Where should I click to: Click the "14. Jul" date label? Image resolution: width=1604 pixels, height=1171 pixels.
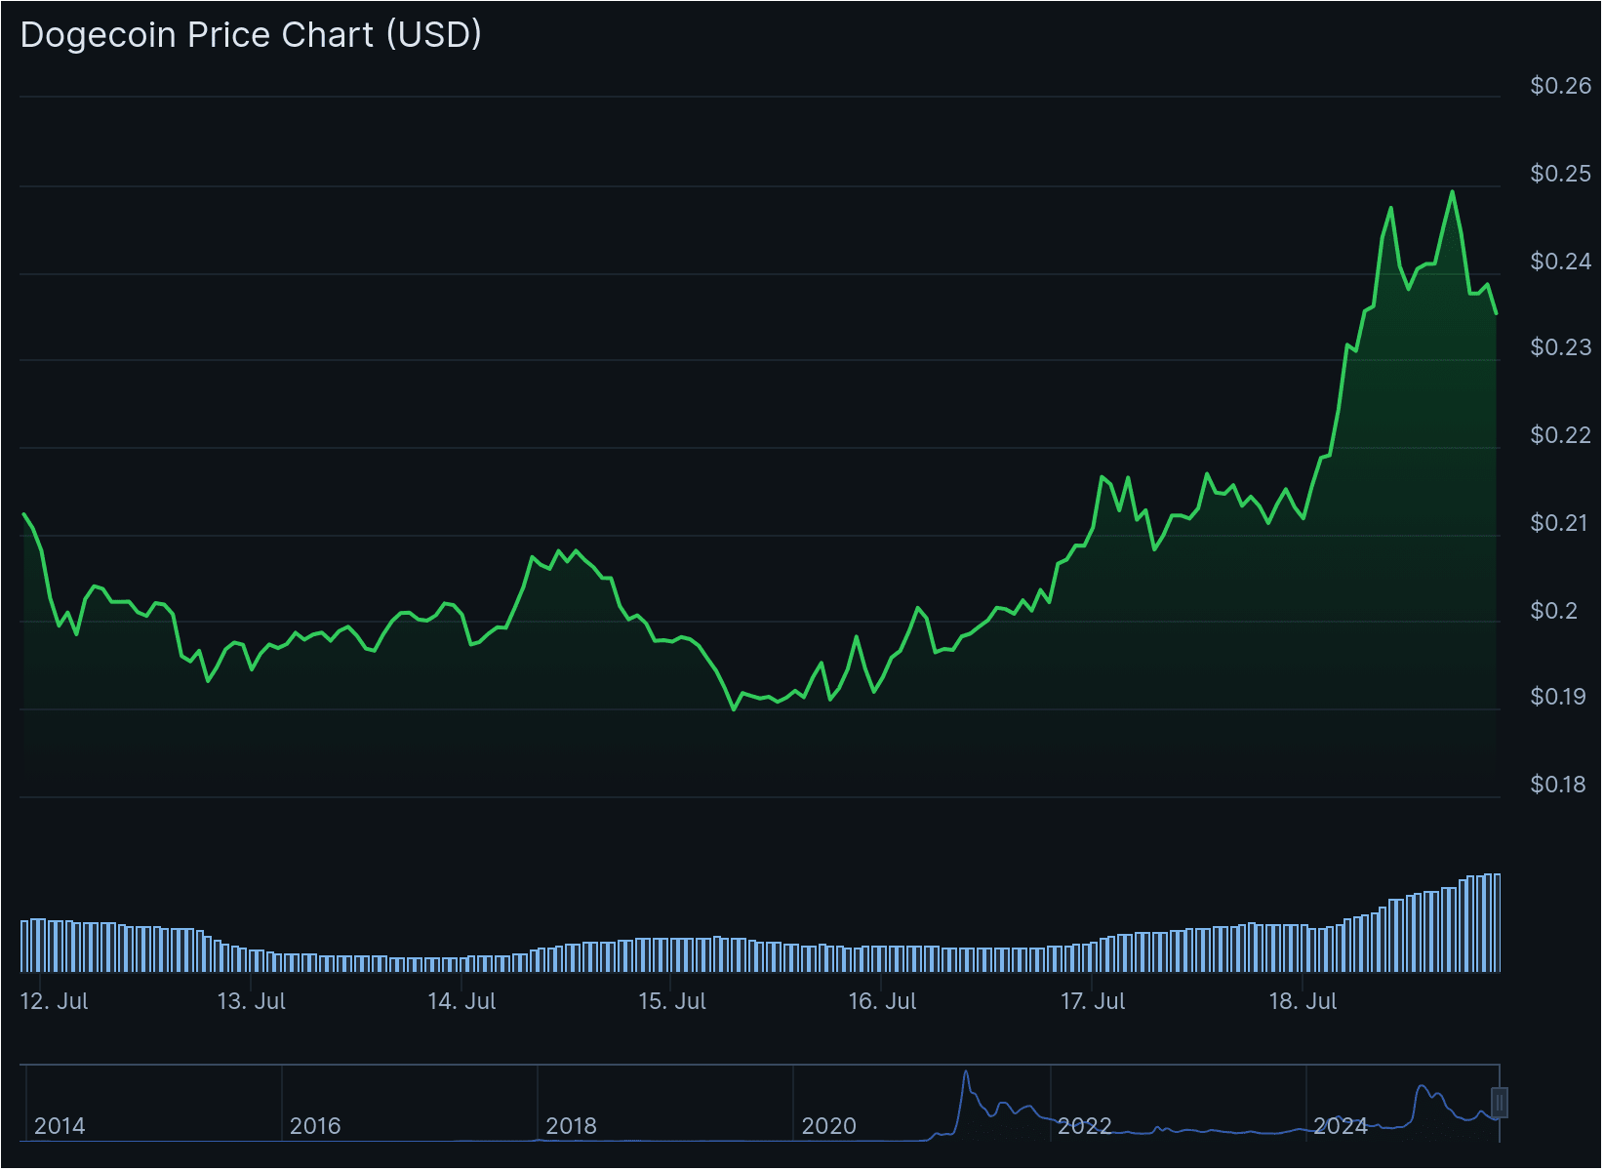(461, 1001)
